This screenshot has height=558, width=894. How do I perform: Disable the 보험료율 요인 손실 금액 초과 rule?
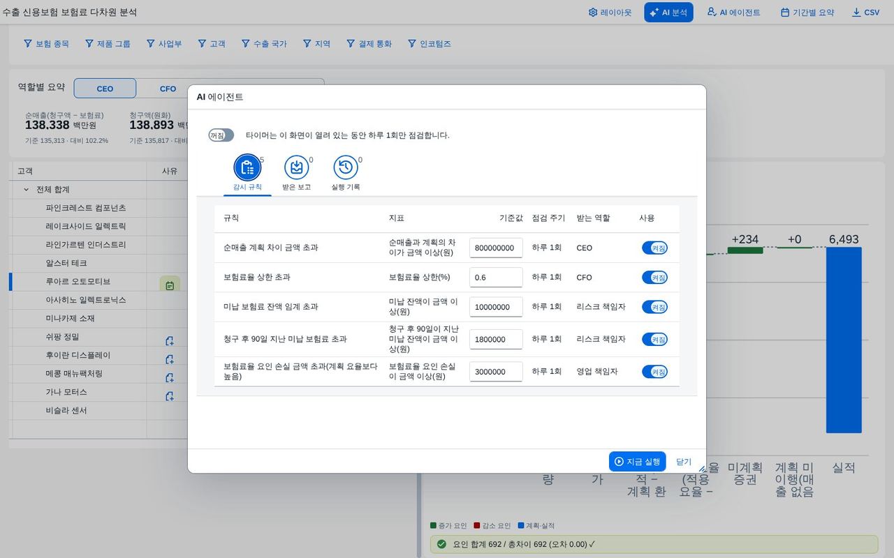[x=654, y=372]
